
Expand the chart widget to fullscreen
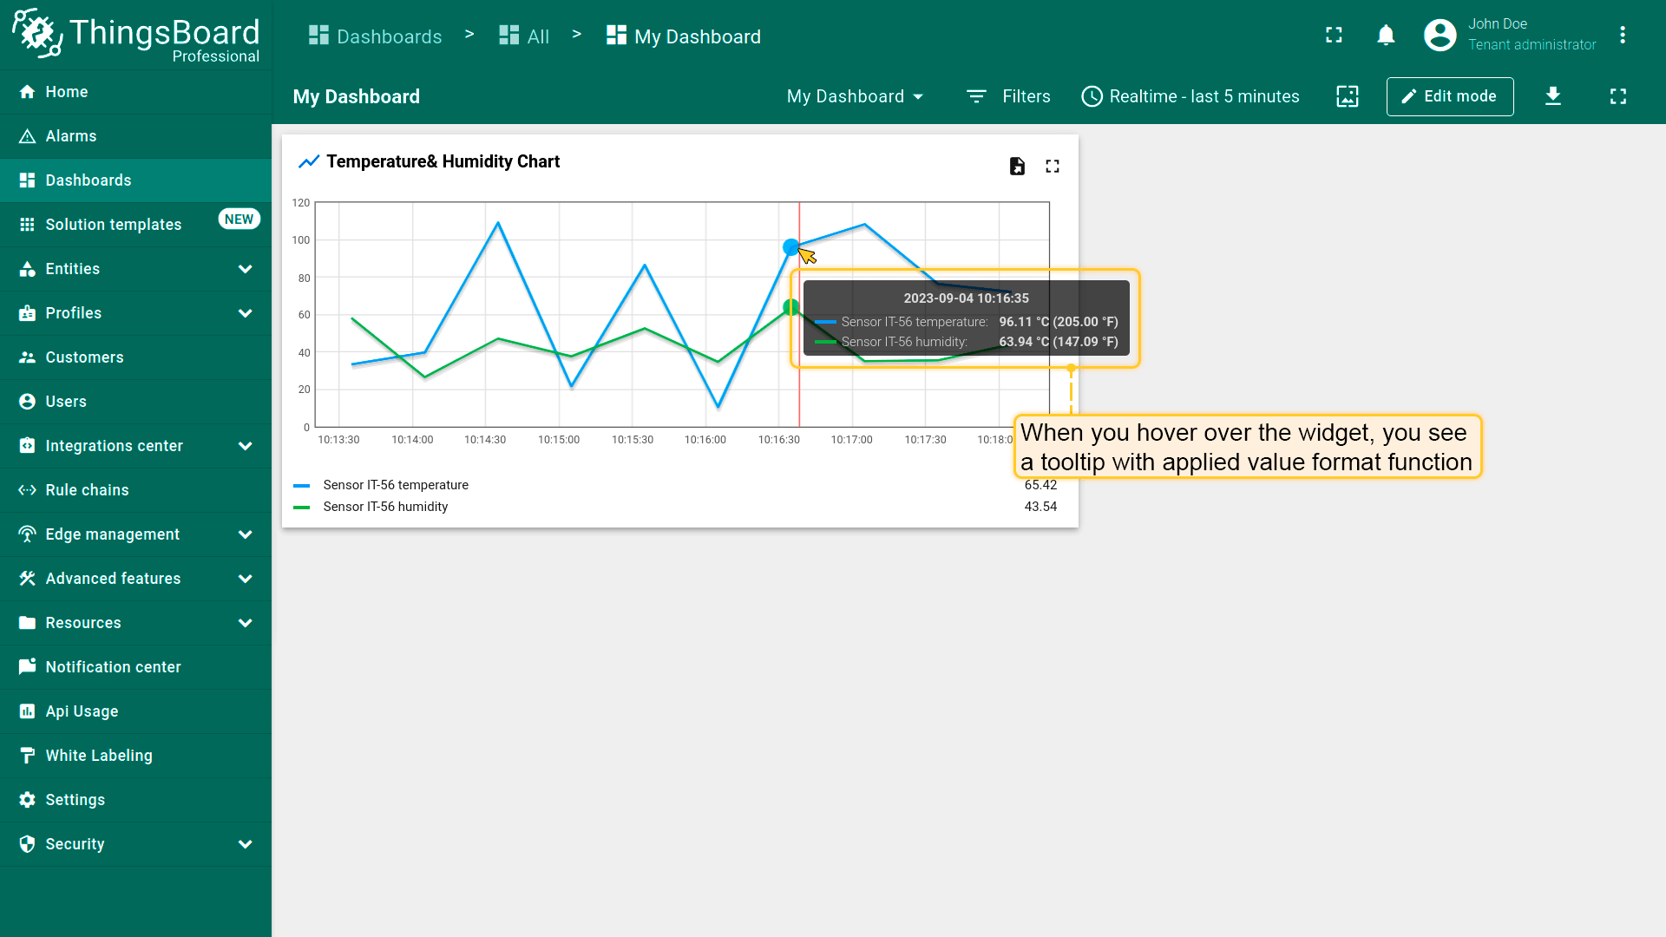pyautogui.click(x=1053, y=166)
